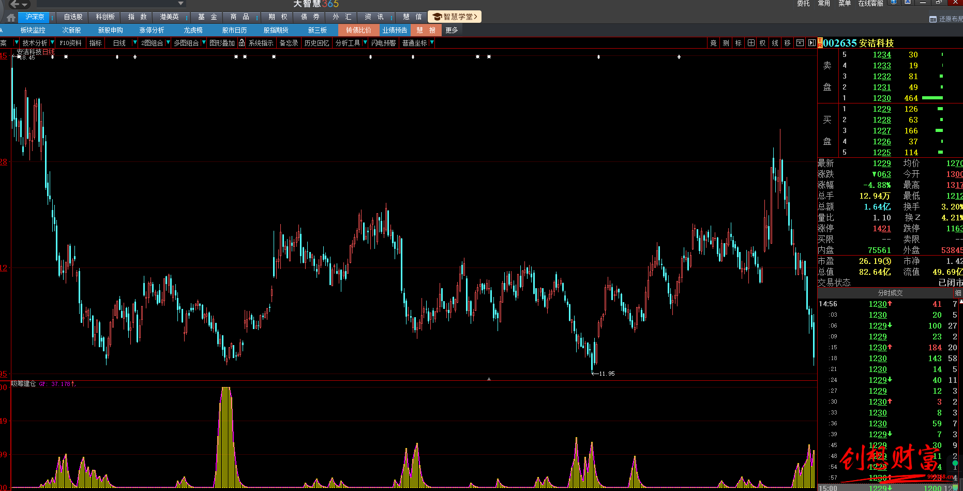Click the monitor icon in title bar
The image size is (963, 491).
coord(893,3)
